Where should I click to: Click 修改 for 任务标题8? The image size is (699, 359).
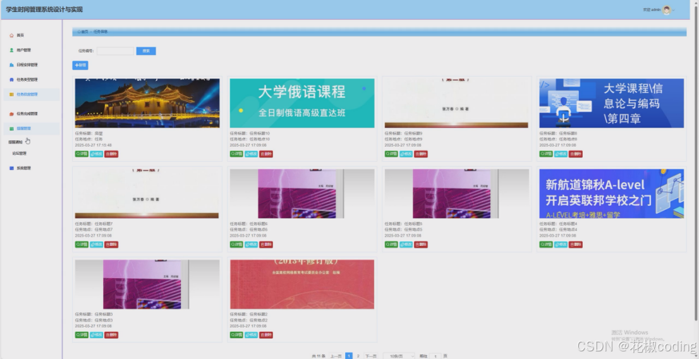(561, 154)
